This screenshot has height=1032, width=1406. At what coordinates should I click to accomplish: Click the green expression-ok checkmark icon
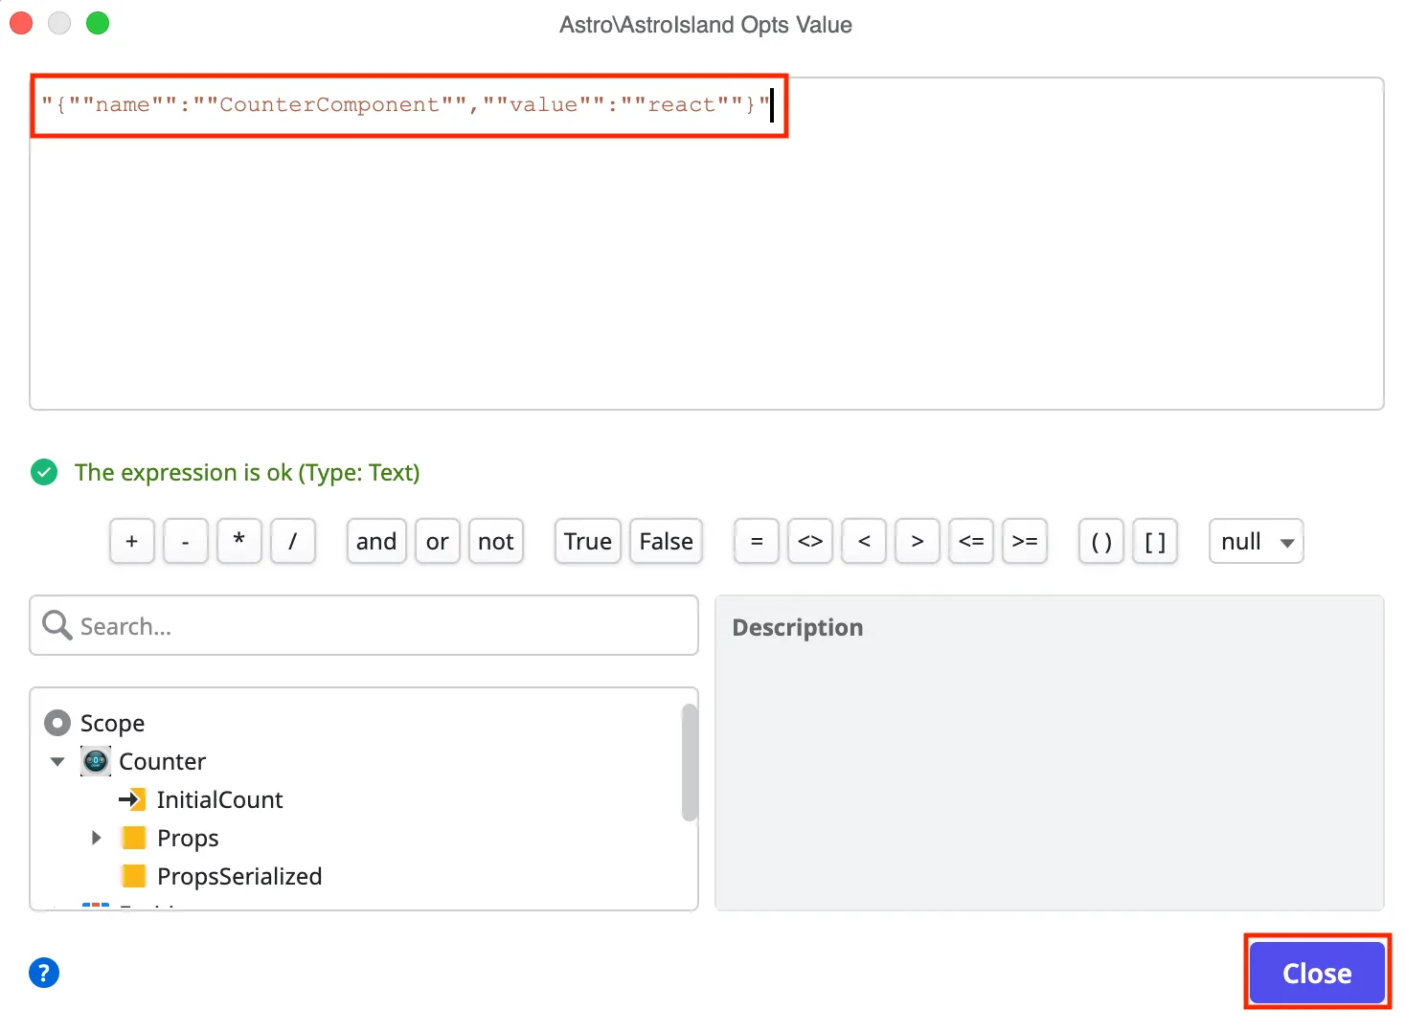point(44,472)
